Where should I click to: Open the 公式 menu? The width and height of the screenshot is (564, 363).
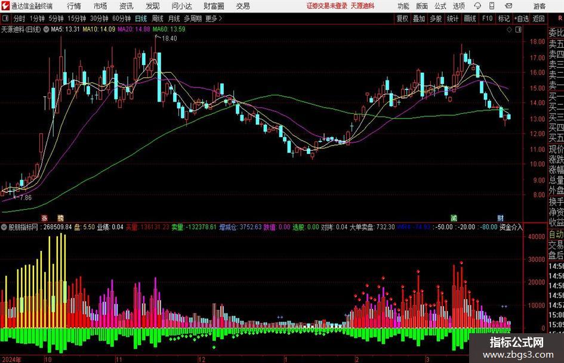click(x=440, y=6)
